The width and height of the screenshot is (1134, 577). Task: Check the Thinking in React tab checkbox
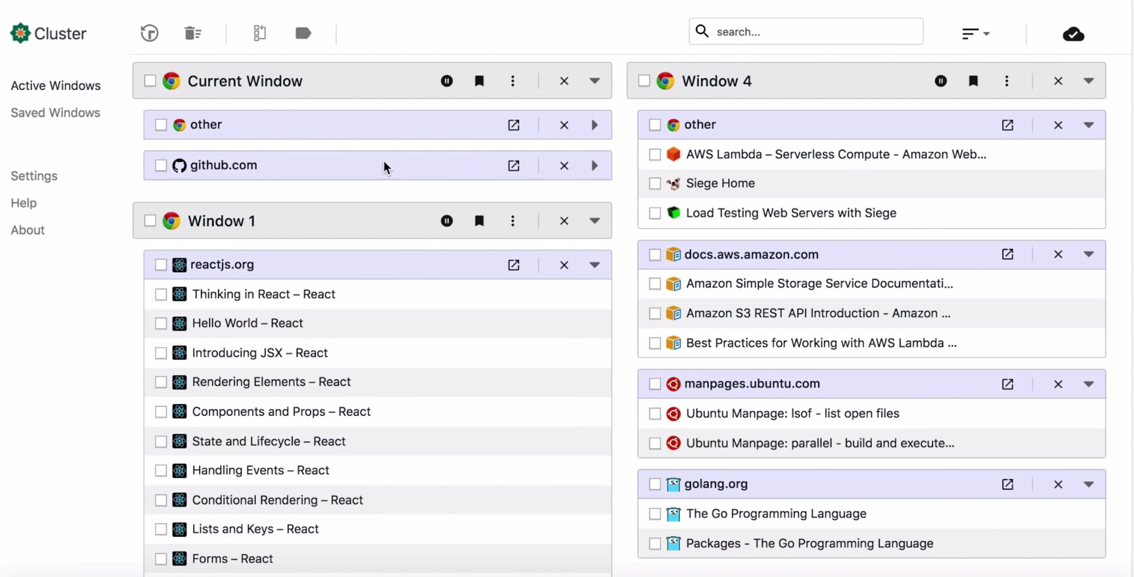[161, 294]
